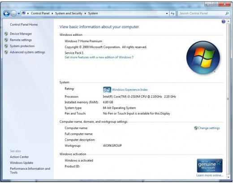The height and width of the screenshot is (184, 233).
Task: Select the System breadcrumb item
Action: pyautogui.click(x=93, y=13)
